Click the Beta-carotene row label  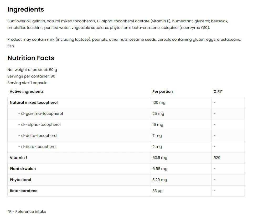pos(24,191)
